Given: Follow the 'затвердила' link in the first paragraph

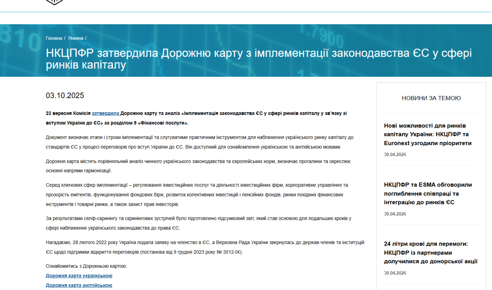Looking at the screenshot, I should point(105,113).
